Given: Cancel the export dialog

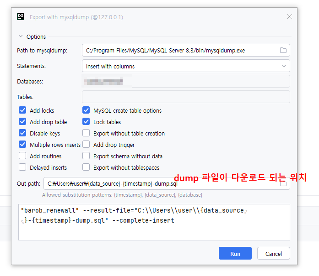Looking at the screenshot, I should (x=273, y=253).
